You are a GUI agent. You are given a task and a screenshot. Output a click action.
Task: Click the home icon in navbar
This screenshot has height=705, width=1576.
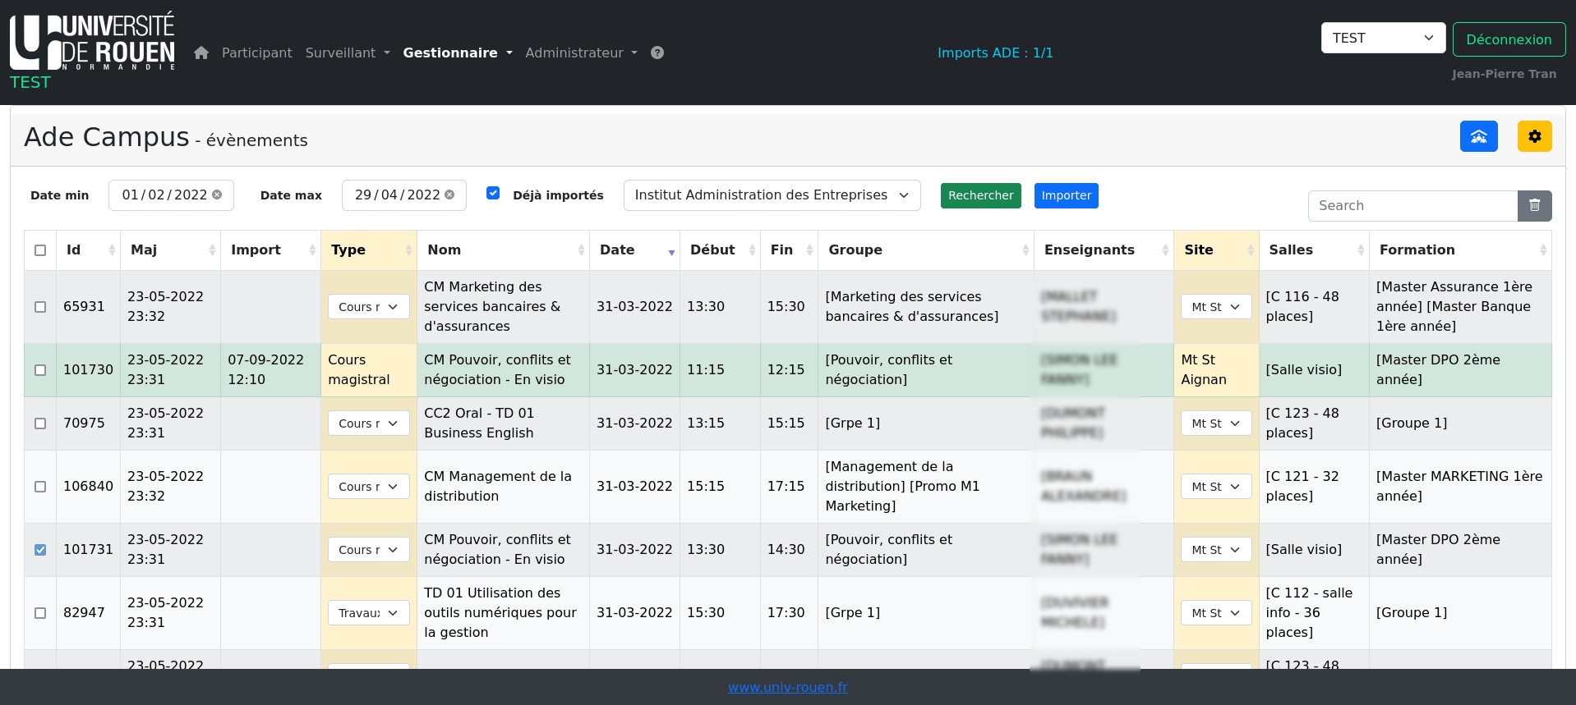201,53
